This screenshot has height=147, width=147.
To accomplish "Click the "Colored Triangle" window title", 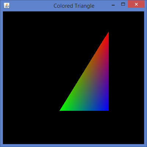I will (74, 6).
